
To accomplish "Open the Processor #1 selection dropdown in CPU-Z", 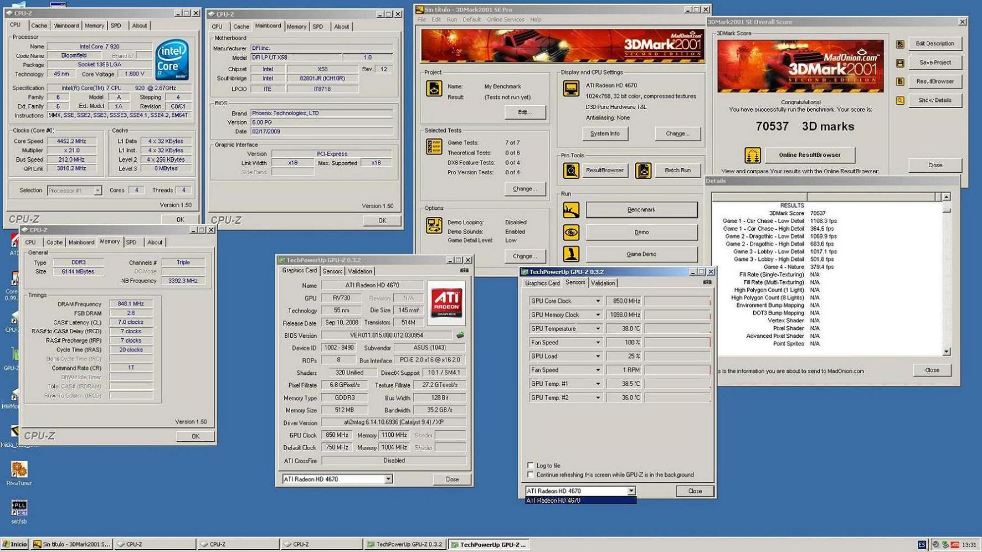I will point(97,190).
